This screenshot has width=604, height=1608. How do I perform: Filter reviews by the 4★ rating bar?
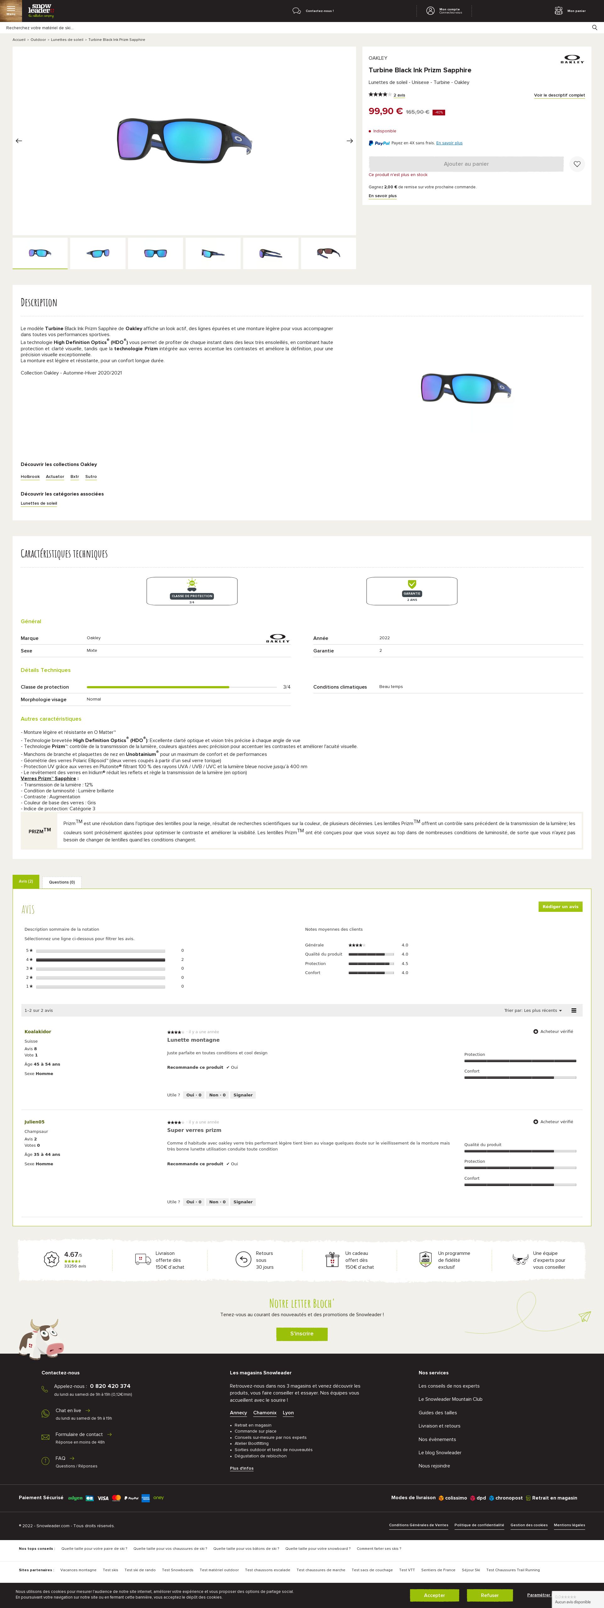(101, 960)
